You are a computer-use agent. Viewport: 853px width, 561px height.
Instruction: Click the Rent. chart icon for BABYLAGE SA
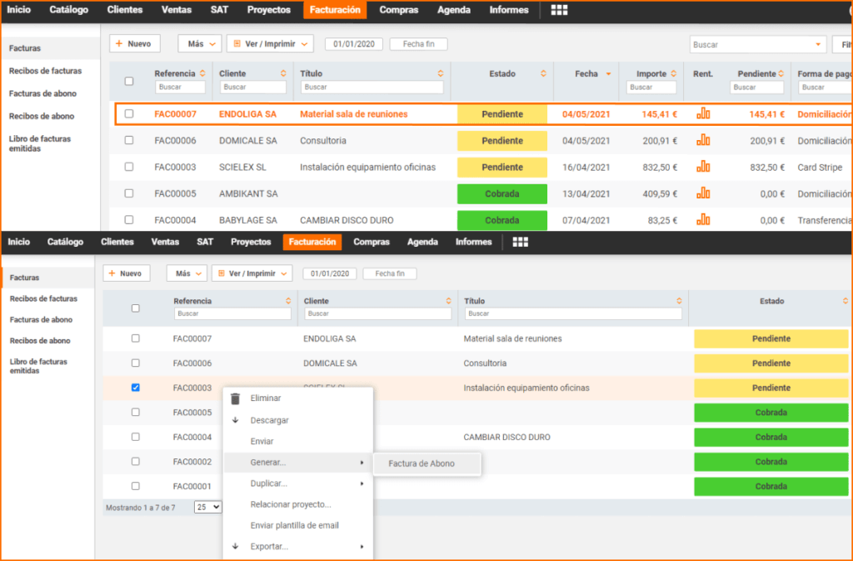(x=703, y=220)
